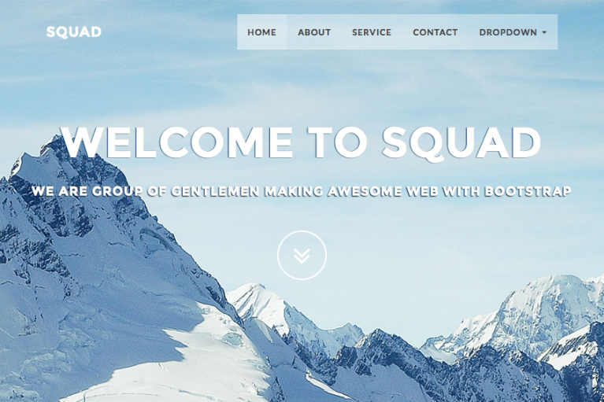This screenshot has width=604, height=402.
Task: Select the SERVICE navigation link
Action: 372,32
